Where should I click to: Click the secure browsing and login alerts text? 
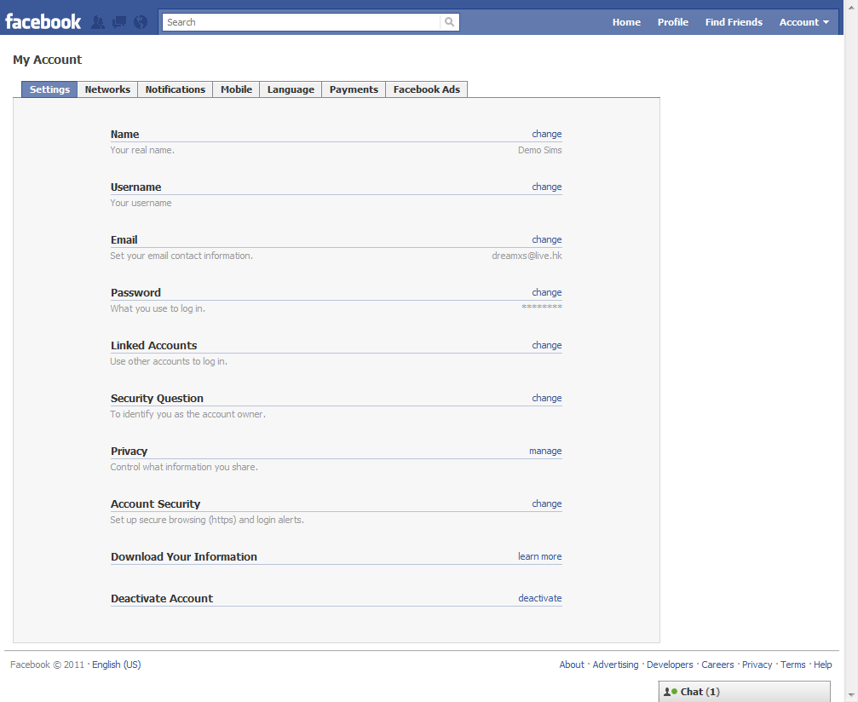[207, 520]
